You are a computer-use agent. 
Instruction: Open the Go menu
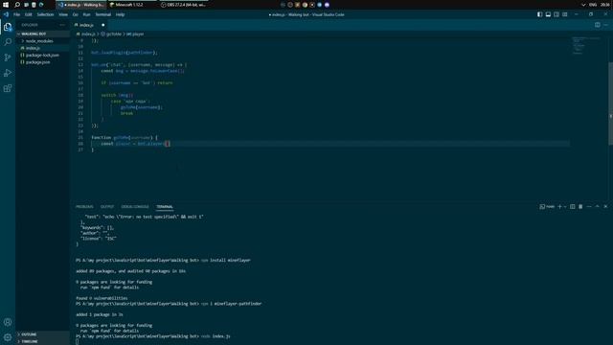(x=75, y=14)
